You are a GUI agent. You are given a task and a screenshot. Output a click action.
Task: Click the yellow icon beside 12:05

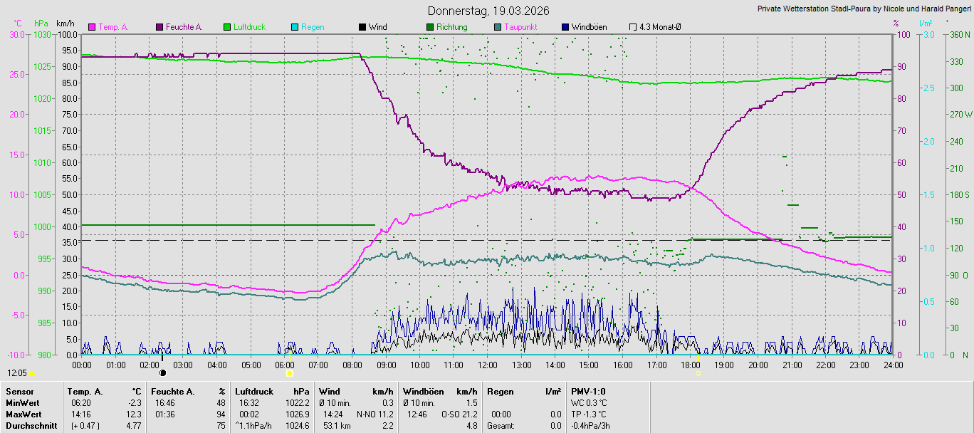[32, 373]
